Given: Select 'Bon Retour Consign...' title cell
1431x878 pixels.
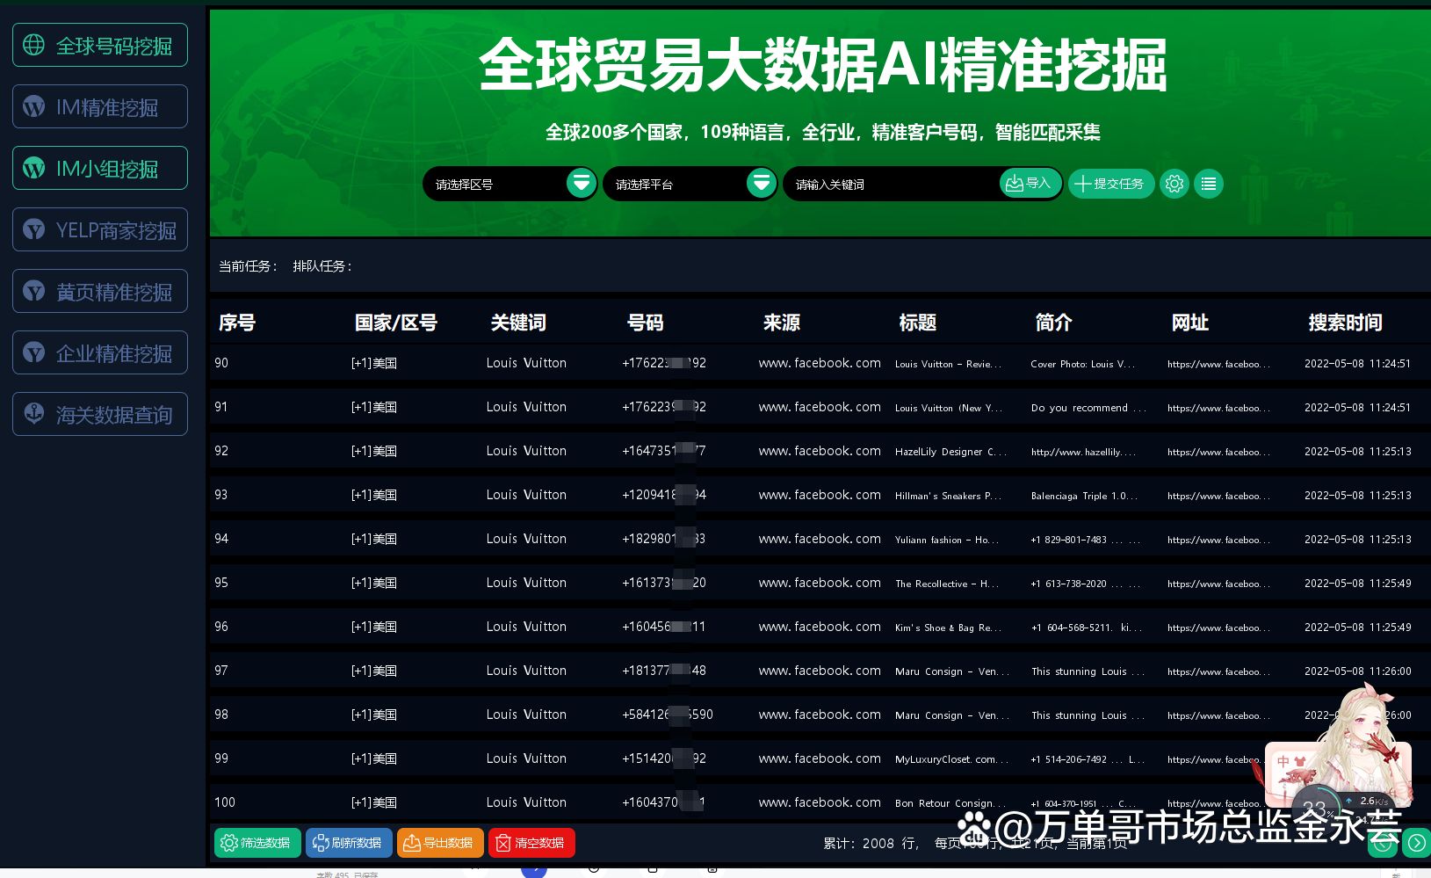Looking at the screenshot, I should pos(950,803).
